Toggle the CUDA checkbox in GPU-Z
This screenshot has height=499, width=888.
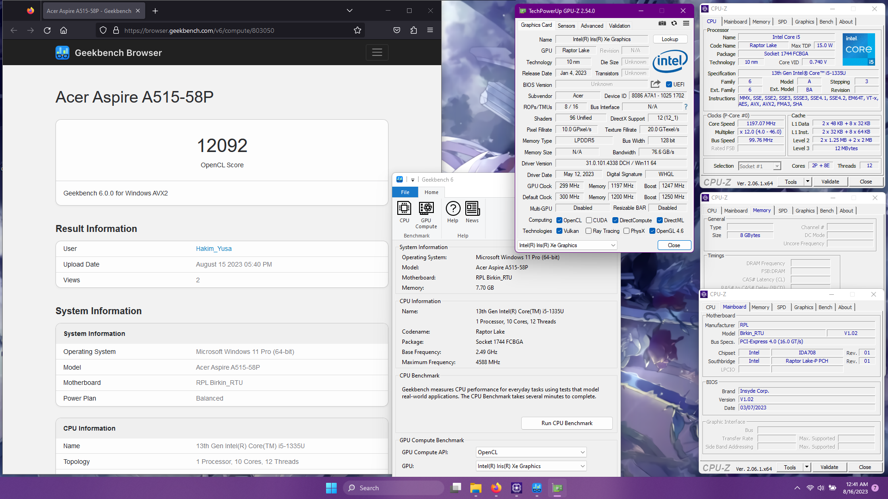[x=589, y=220]
